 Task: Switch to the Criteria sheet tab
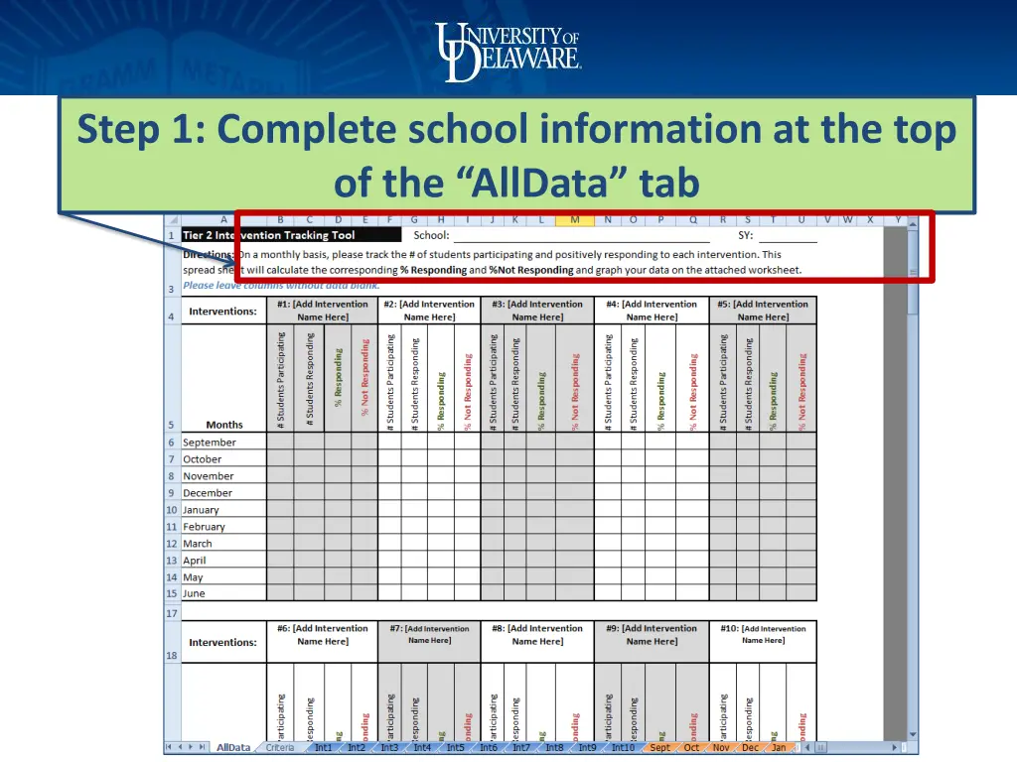279,748
